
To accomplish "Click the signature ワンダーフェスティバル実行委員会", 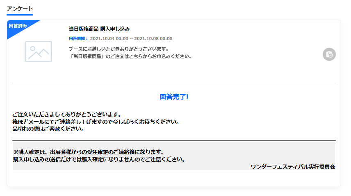I will (x=293, y=167).
